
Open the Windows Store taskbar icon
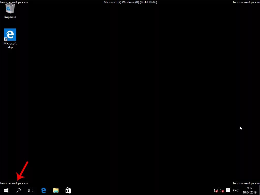click(68, 190)
